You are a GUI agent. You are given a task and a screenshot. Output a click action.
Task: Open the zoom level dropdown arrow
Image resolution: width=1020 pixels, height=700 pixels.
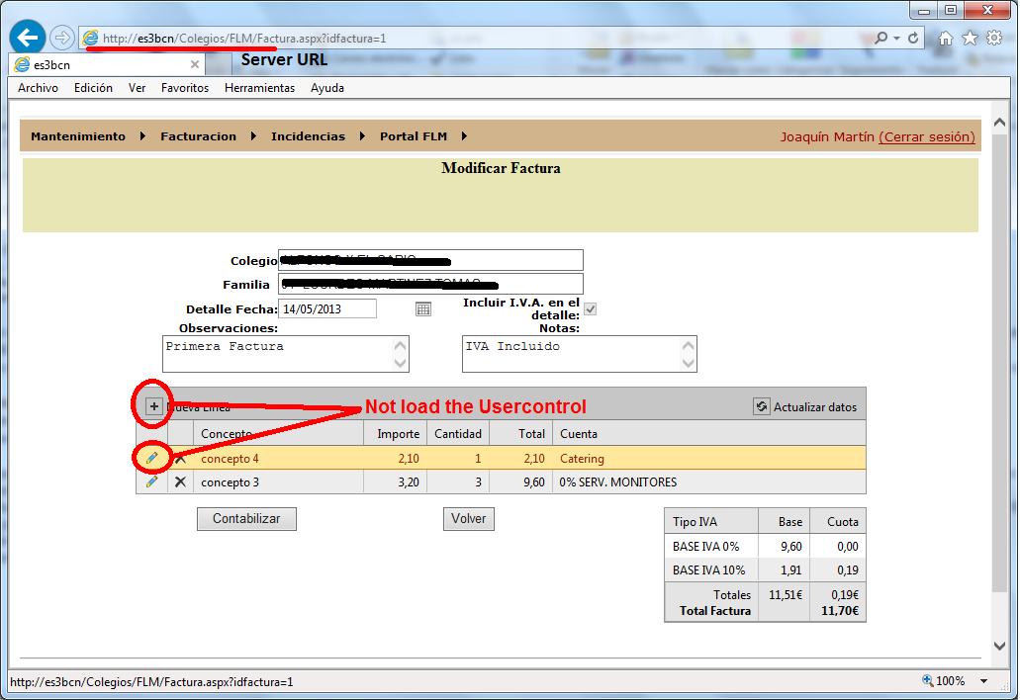click(x=984, y=681)
